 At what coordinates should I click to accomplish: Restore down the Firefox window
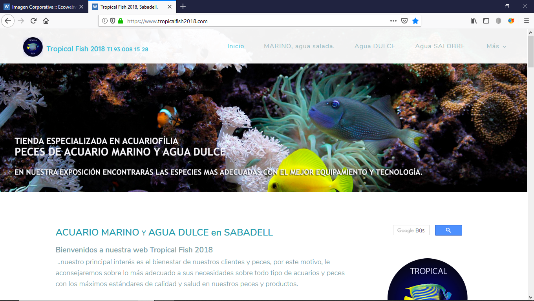coord(507,6)
